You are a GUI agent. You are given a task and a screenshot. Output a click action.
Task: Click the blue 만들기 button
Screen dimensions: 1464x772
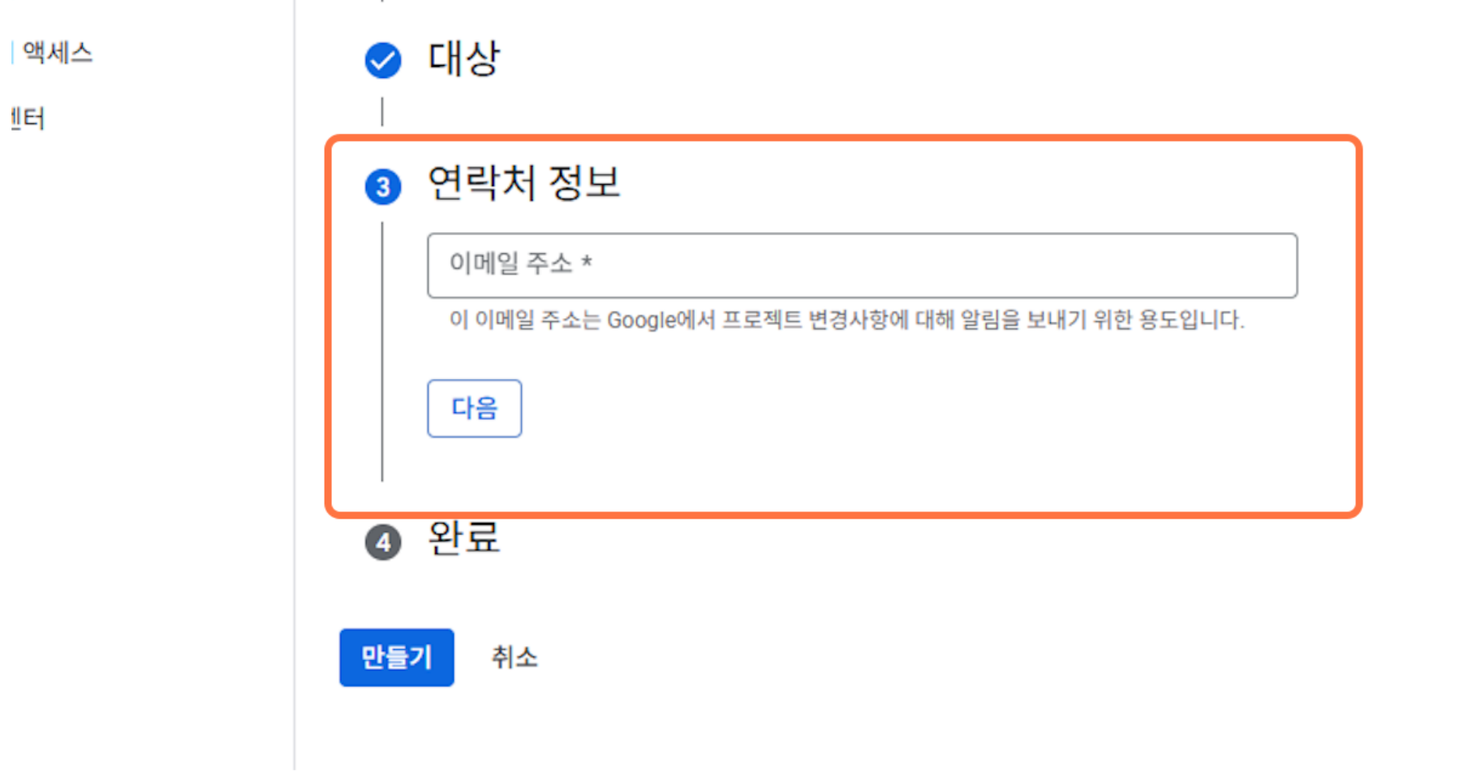pos(397,658)
